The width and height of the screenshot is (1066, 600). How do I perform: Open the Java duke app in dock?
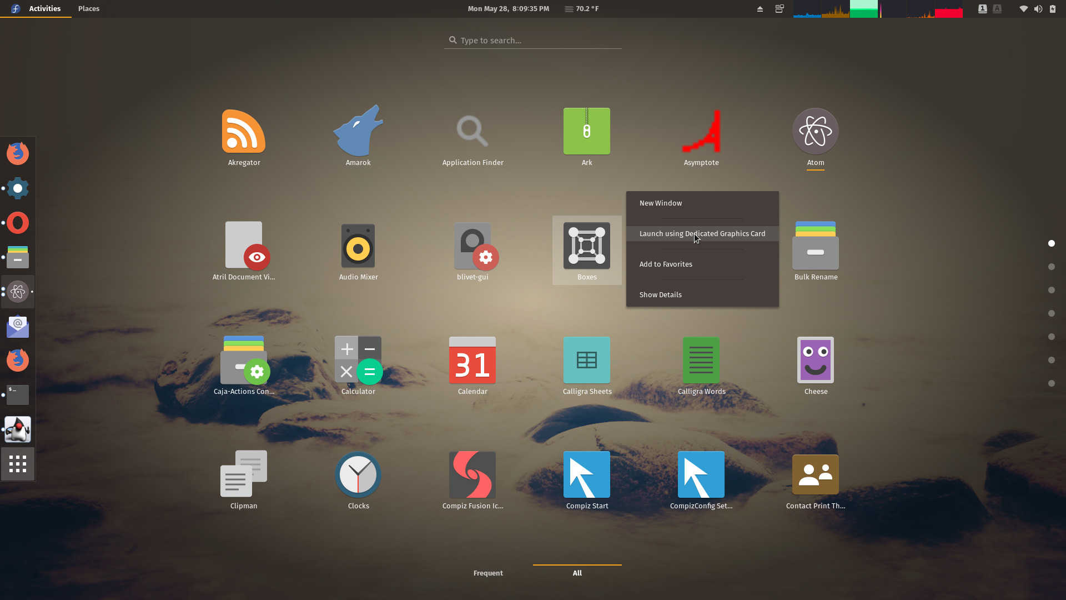click(x=18, y=429)
